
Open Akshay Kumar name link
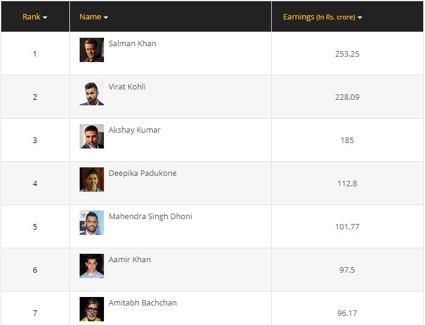[x=134, y=130]
